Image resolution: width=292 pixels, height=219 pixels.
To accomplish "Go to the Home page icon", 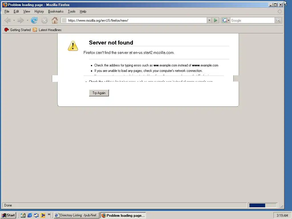I will [54, 20].
